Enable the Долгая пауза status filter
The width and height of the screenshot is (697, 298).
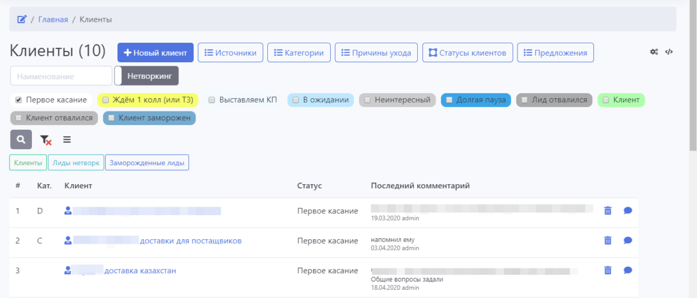(450, 100)
